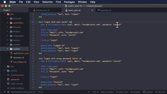Expand the models folder chevron
167x94 pixels.
click(x=7, y=45)
